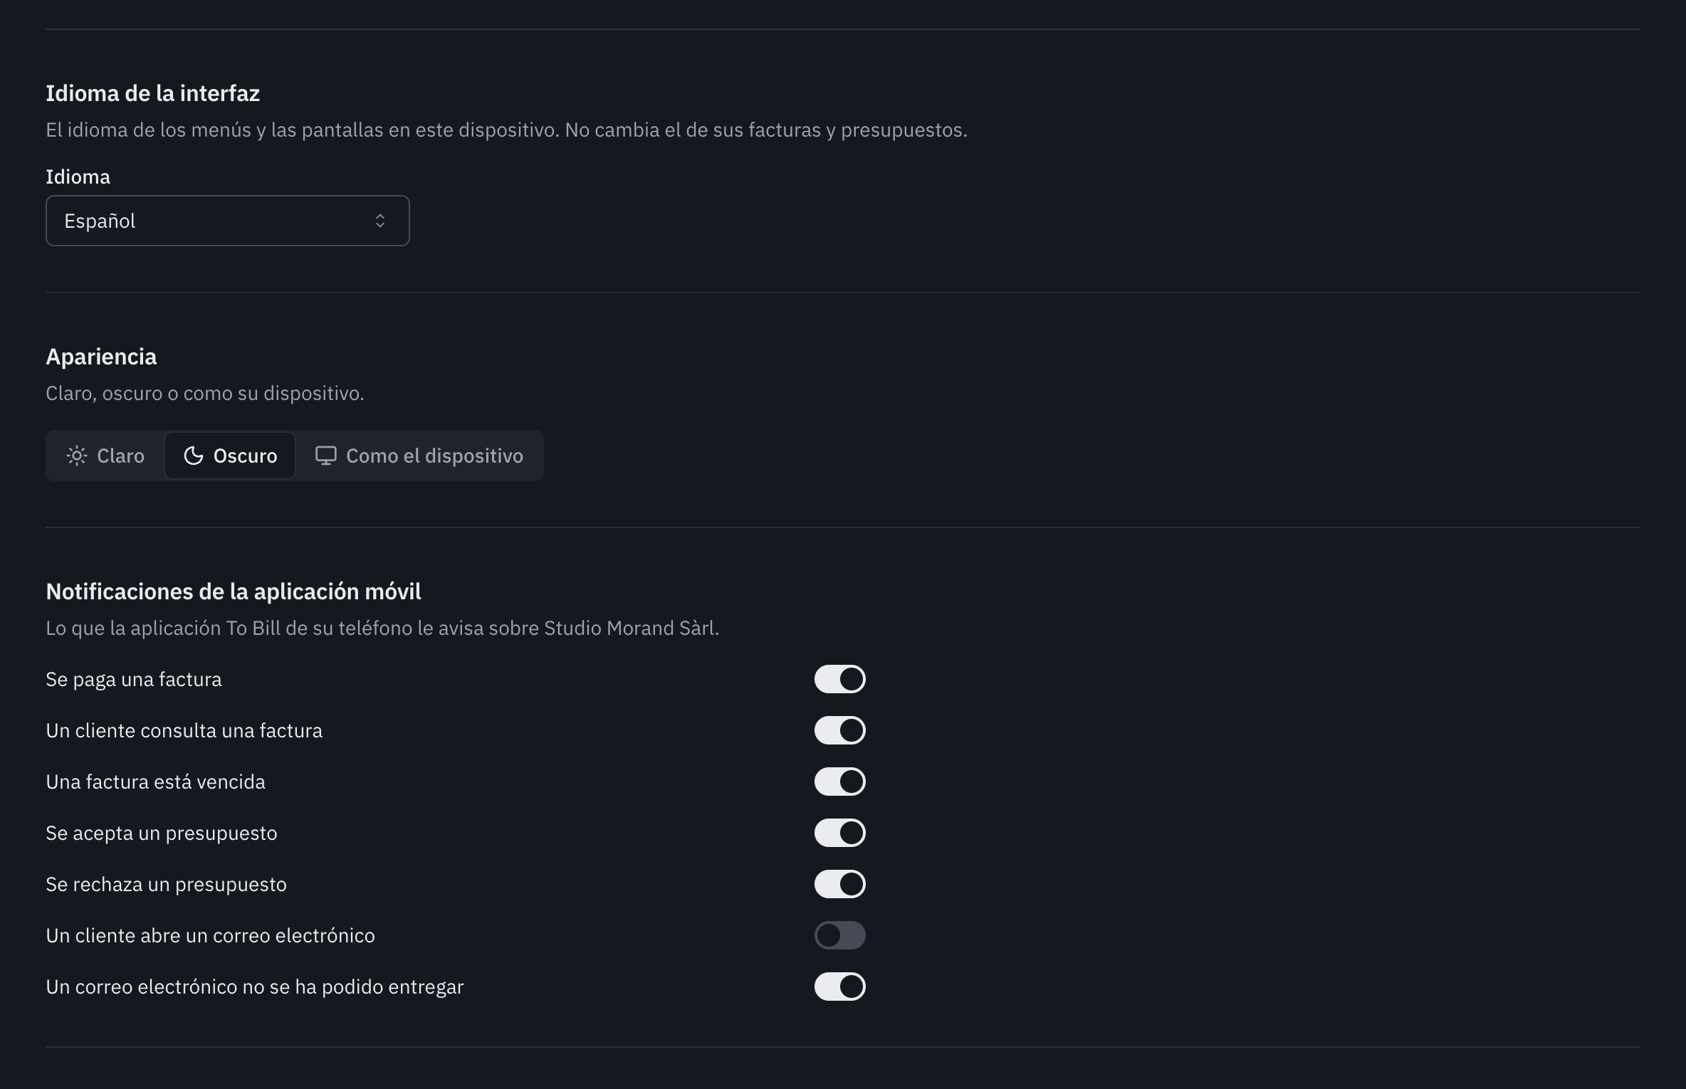The image size is (1686, 1089).
Task: Click the 'Idioma de la interfaz' heading
Action: click(x=152, y=93)
